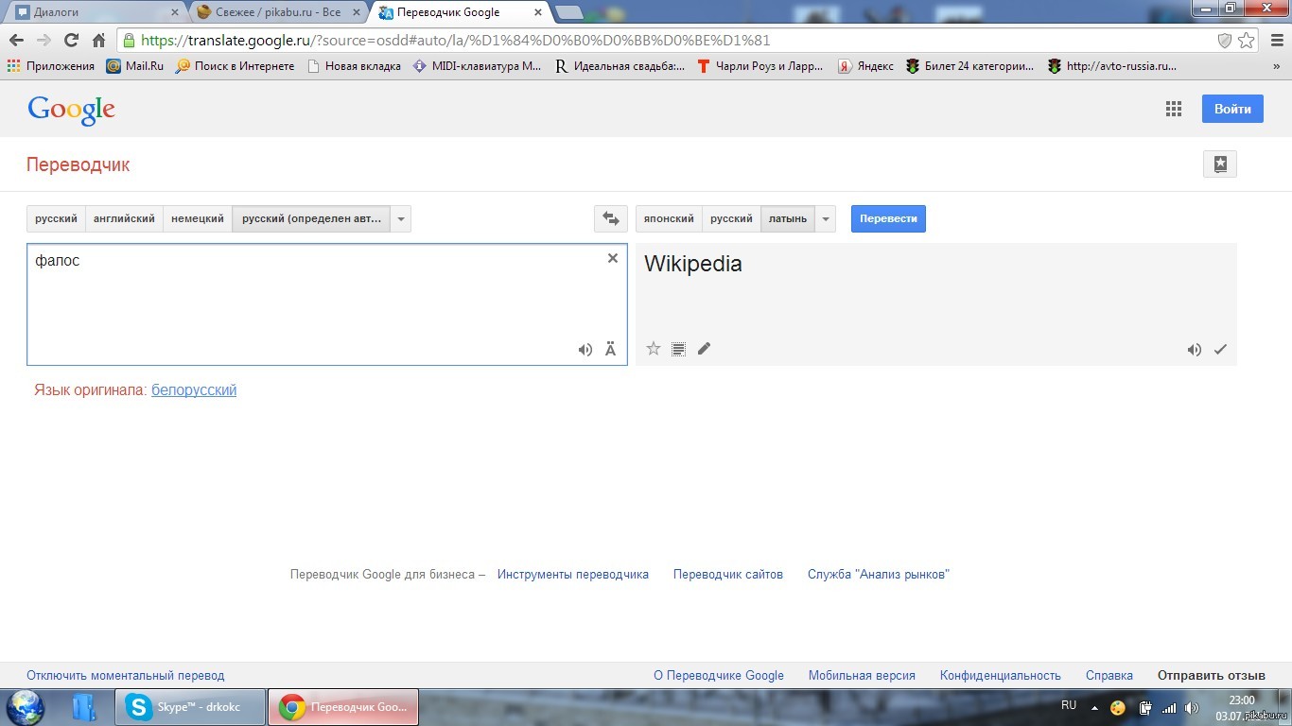Star the translation to save to phrasebook
Image resolution: width=1292 pixels, height=726 pixels.
654,349
